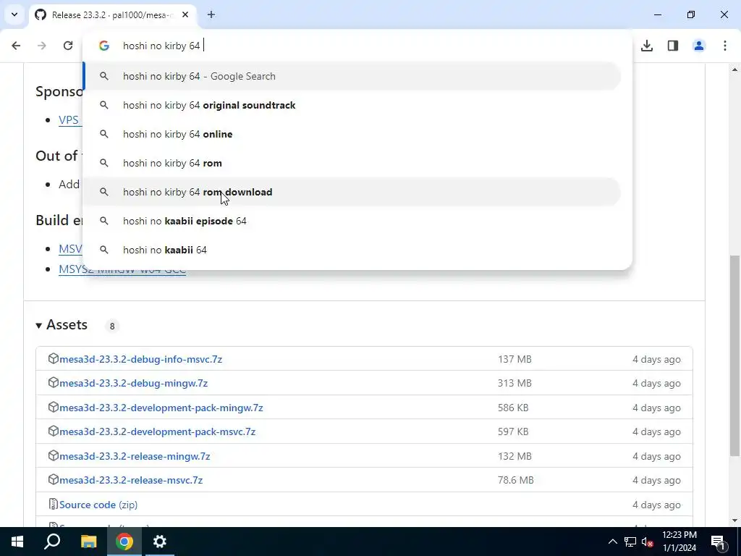Screen dimensions: 741x556
Task: Open Settings gear in the taskbar
Action: coord(160,542)
